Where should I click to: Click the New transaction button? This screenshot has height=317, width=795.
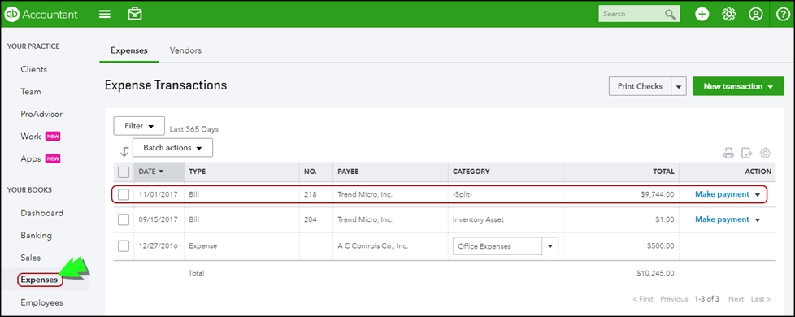[738, 86]
